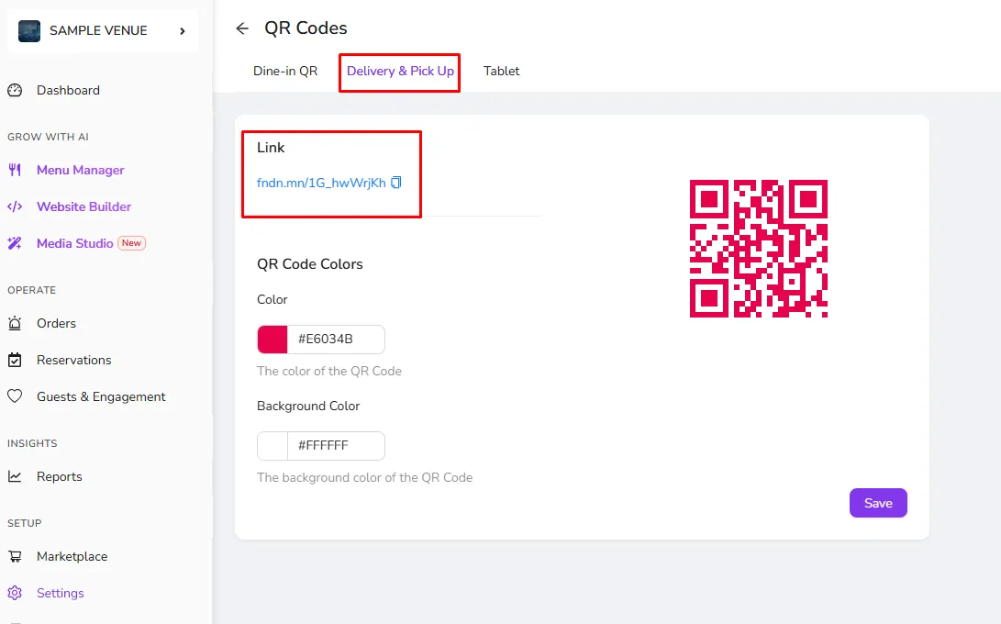Viewport: 1001px width, 624px height.
Task: Click the Website Builder code icon
Action: tap(15, 206)
